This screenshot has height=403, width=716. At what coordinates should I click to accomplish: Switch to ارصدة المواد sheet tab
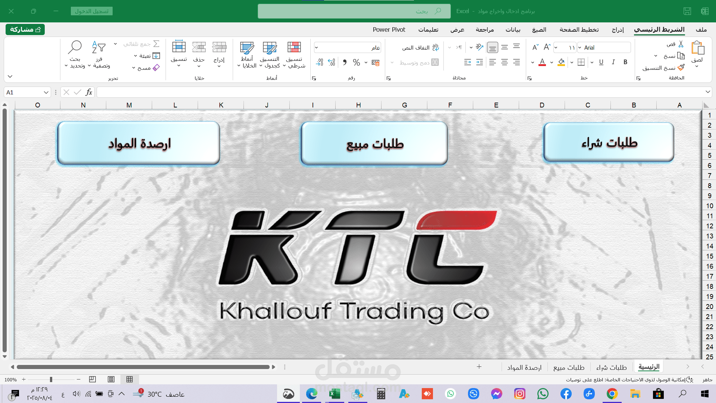(524, 368)
